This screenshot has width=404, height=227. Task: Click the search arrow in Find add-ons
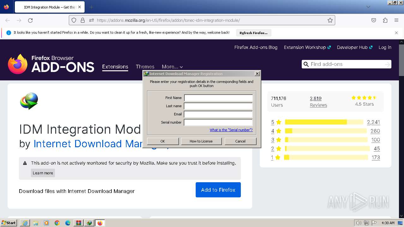(387, 64)
